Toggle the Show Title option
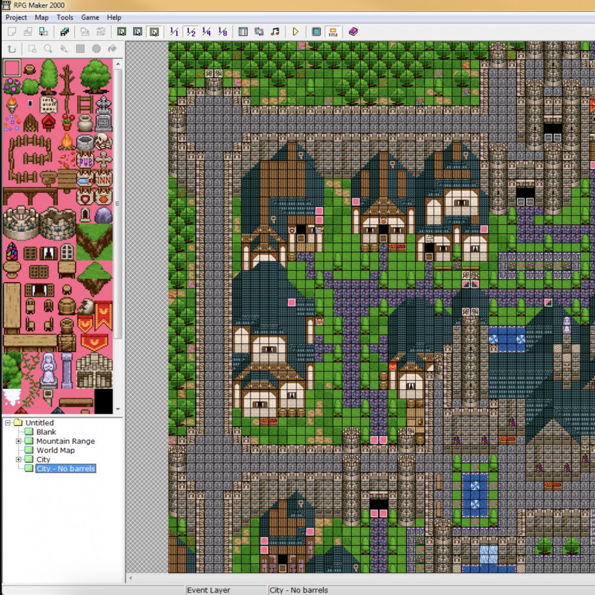This screenshot has width=595, height=595. coord(333,32)
